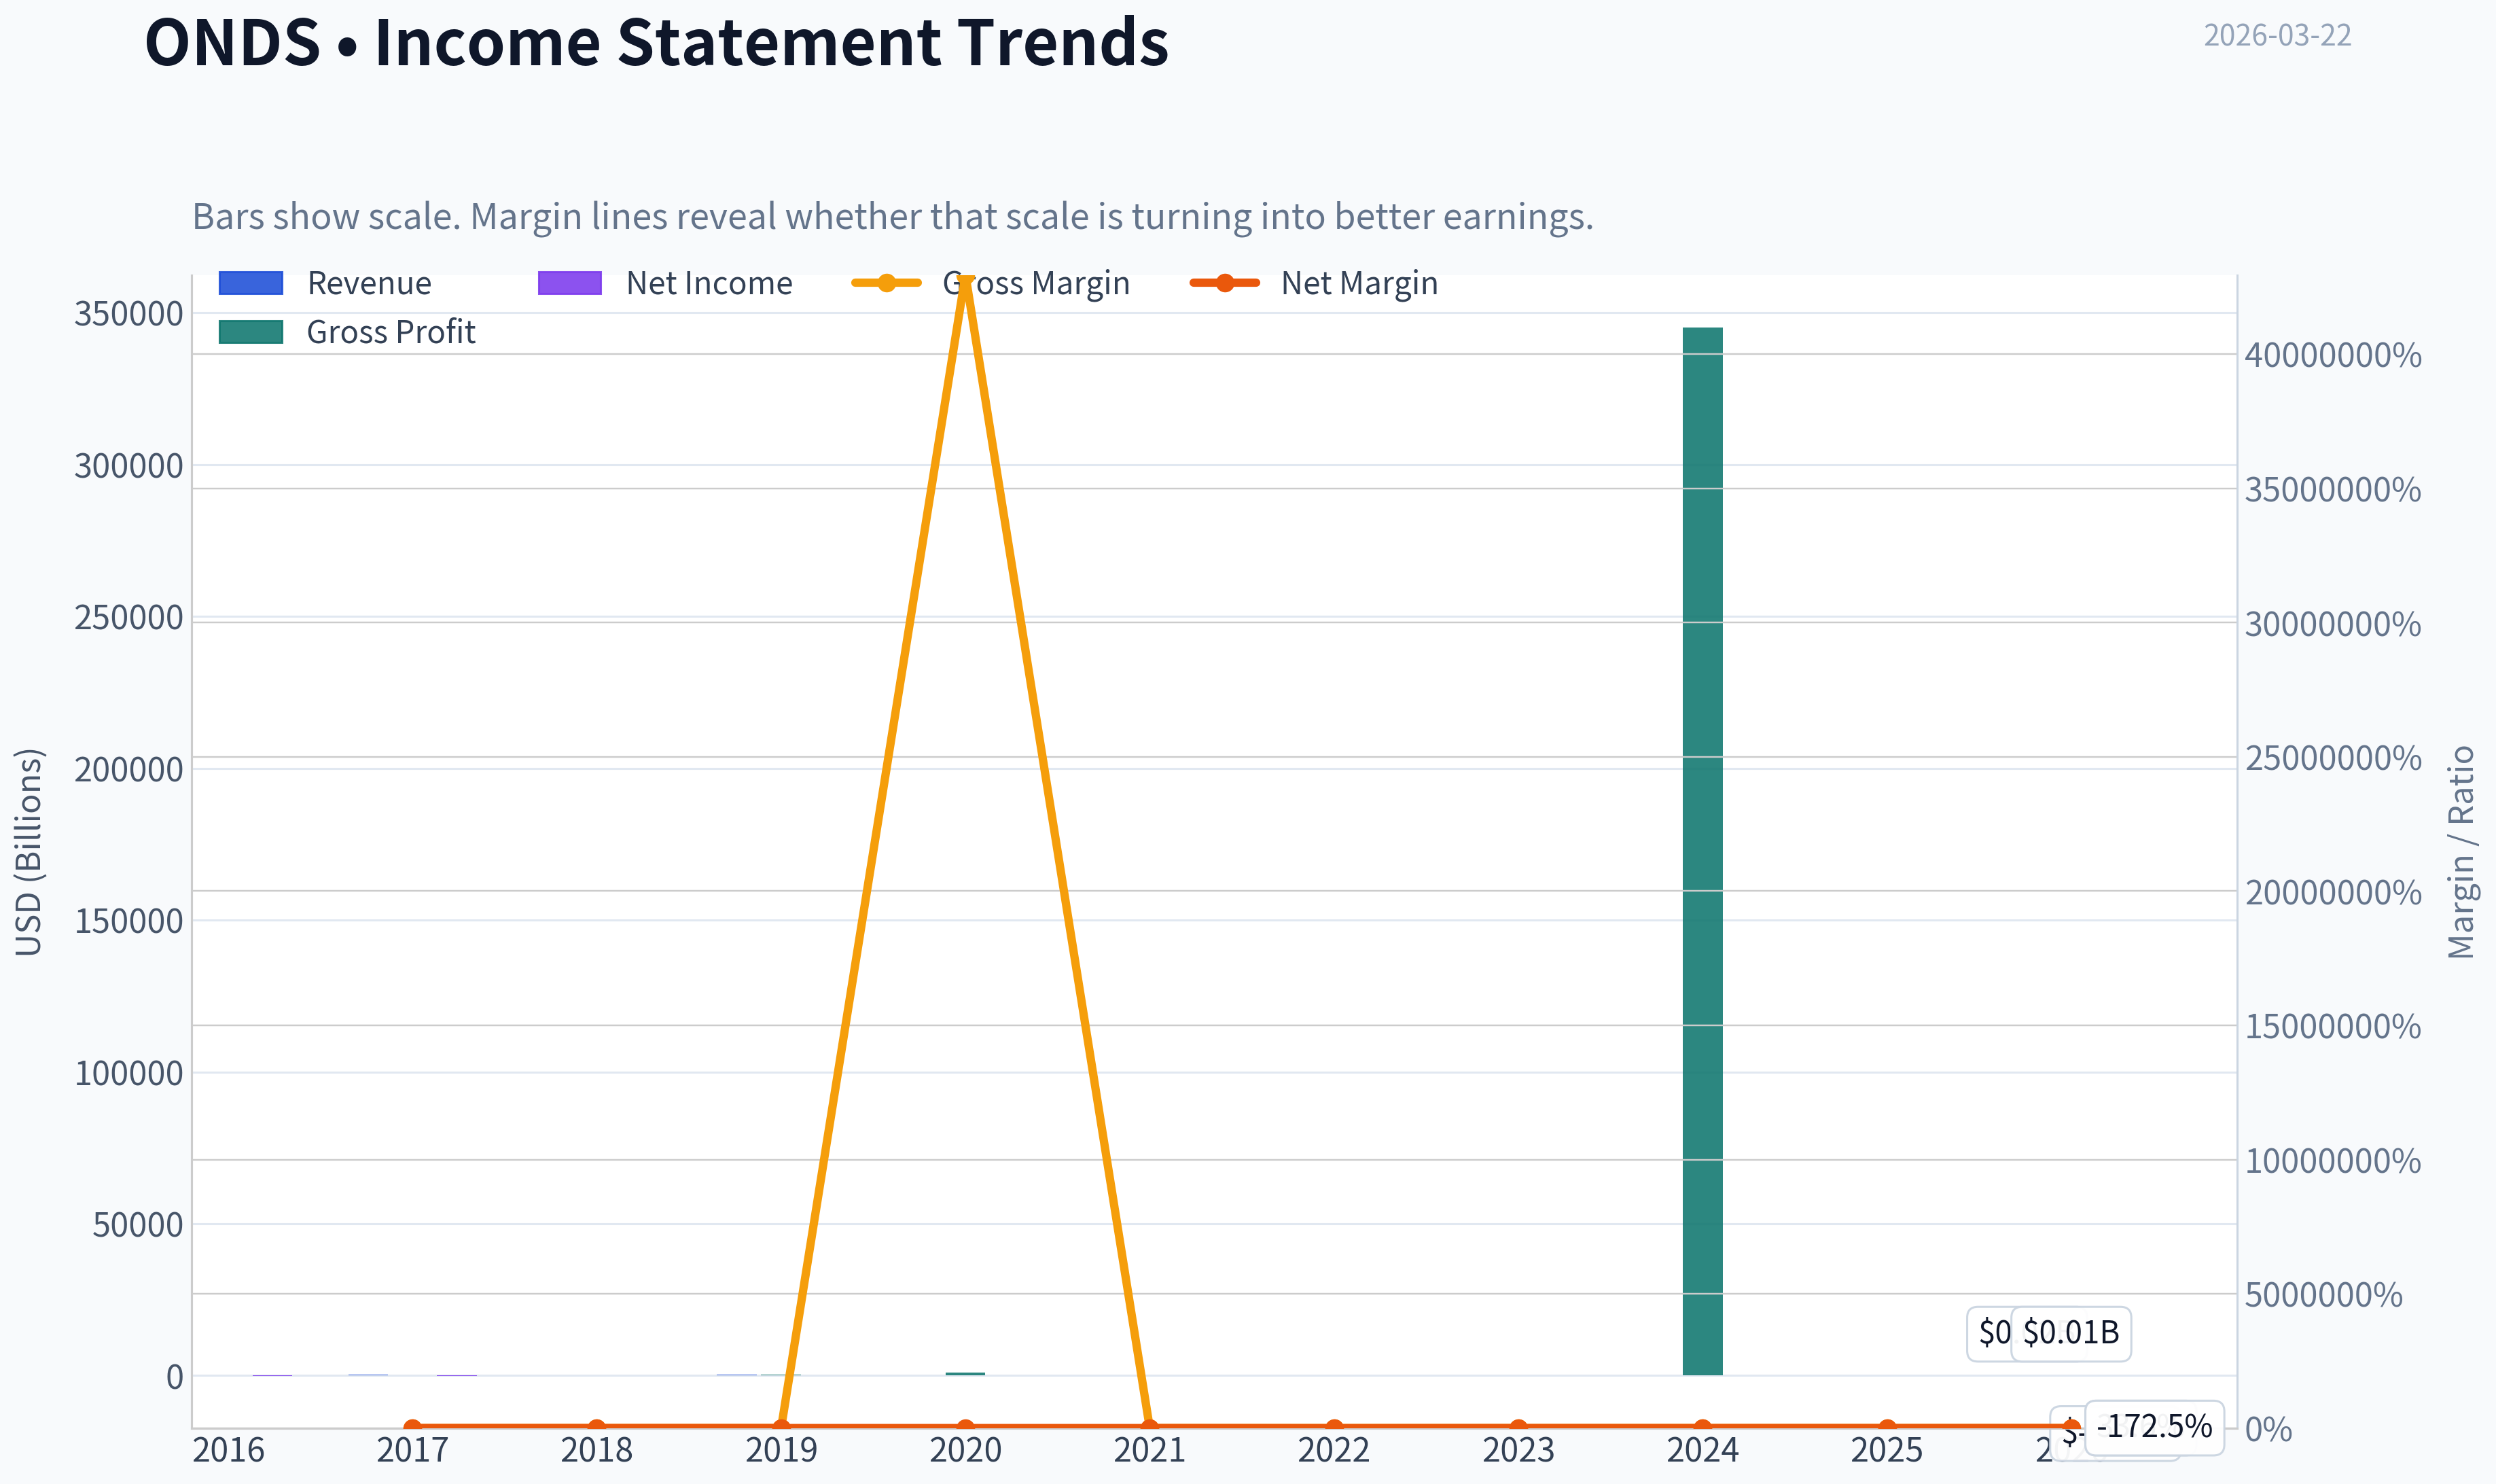Click the 20000000% right axis label
The image size is (2496, 1484).
(x=2333, y=892)
